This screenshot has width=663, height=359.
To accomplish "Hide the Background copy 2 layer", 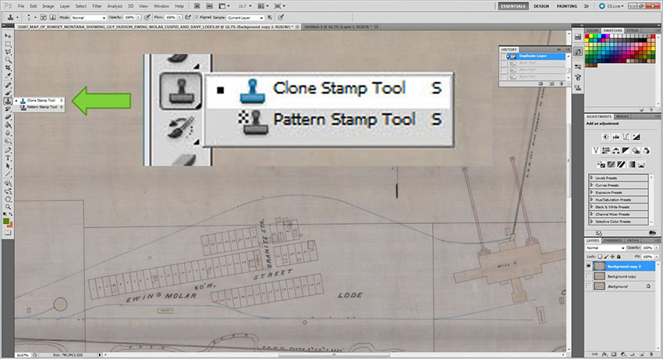I will (589, 266).
